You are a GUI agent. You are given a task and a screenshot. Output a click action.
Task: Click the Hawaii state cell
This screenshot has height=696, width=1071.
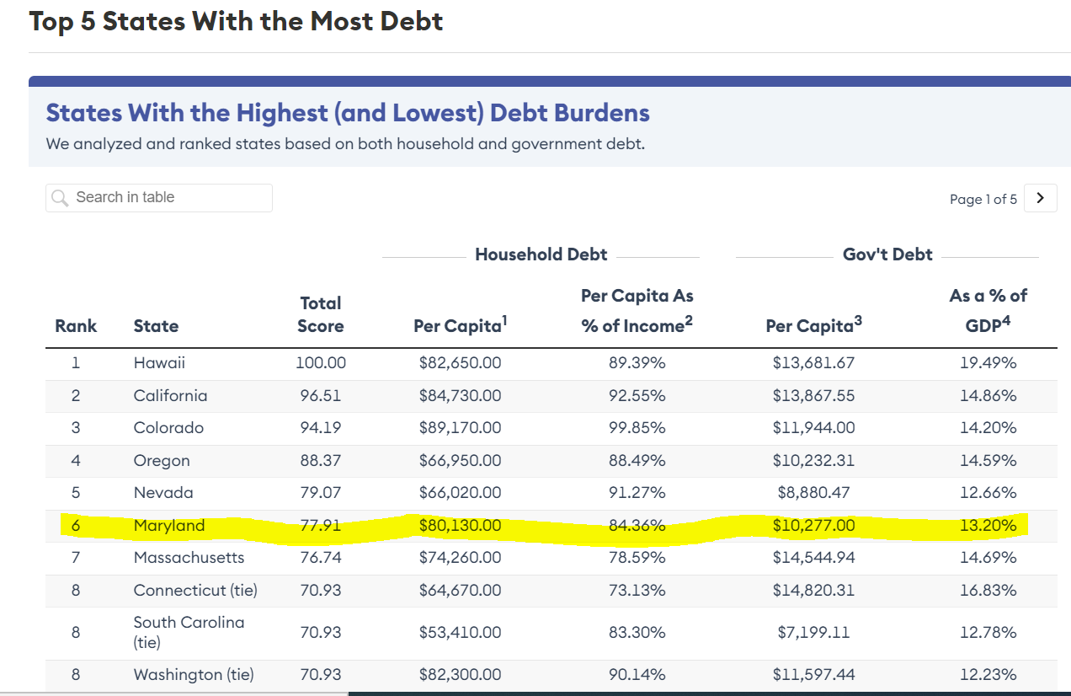tap(159, 363)
